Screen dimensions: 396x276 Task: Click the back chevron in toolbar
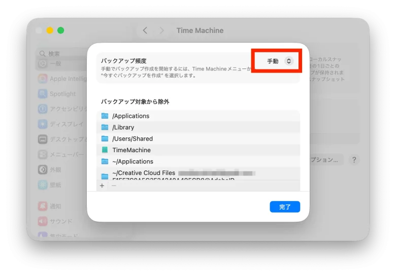(145, 30)
